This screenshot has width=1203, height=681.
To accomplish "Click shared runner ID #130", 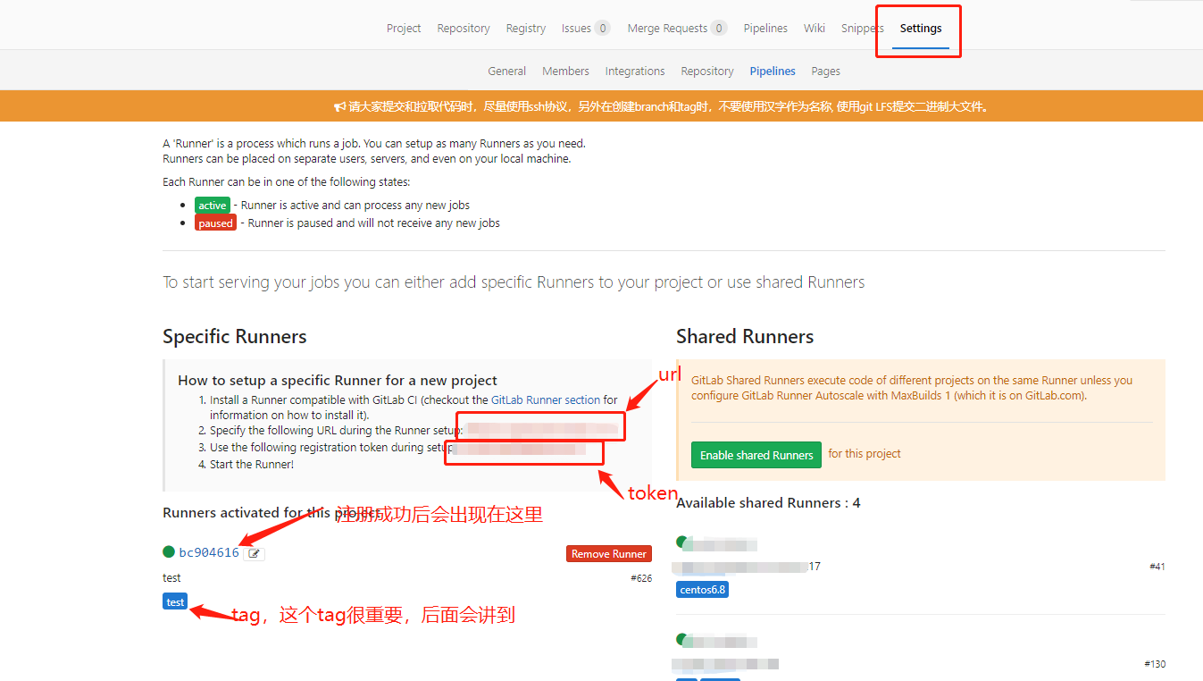I will click(x=1154, y=664).
